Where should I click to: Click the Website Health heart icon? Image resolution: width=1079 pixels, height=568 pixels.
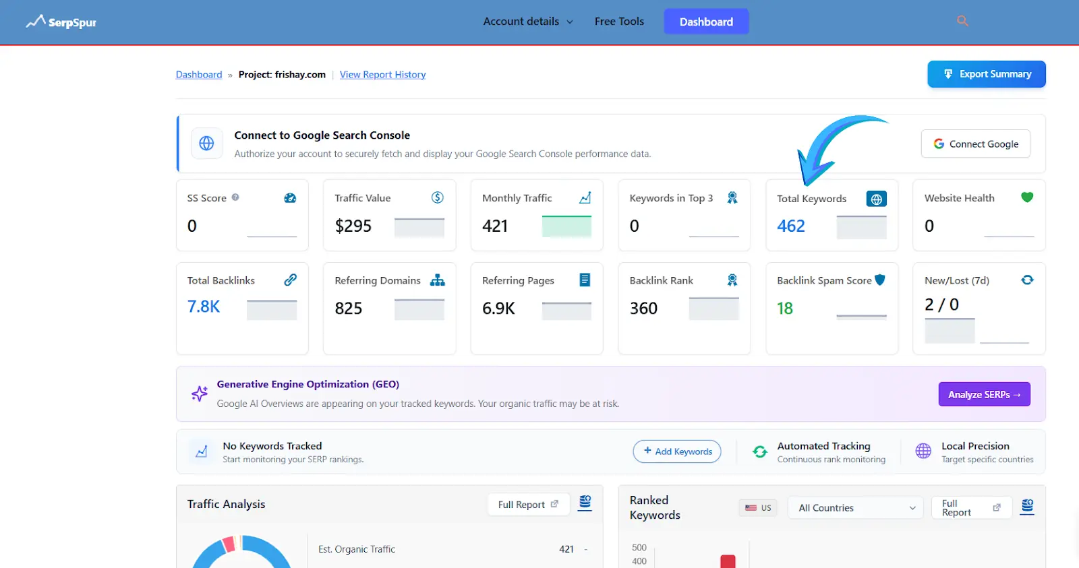tap(1026, 197)
